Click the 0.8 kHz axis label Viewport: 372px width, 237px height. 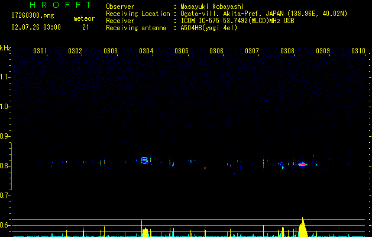click(5, 166)
